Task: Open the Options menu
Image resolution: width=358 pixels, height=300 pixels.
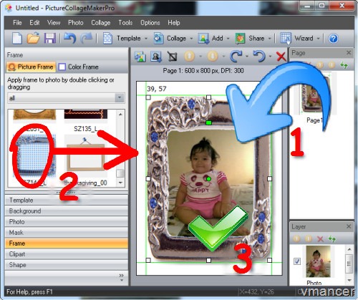Action: (150, 23)
